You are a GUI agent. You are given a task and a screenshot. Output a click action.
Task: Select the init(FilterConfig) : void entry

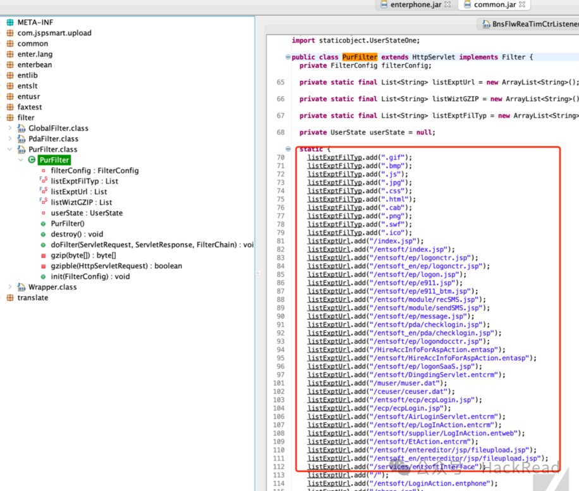(90, 277)
